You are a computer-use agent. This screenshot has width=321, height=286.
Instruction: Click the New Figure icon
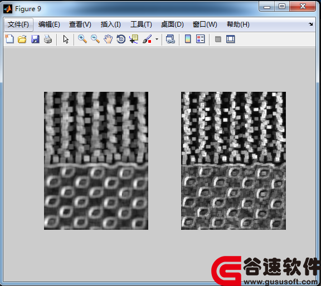coord(9,39)
